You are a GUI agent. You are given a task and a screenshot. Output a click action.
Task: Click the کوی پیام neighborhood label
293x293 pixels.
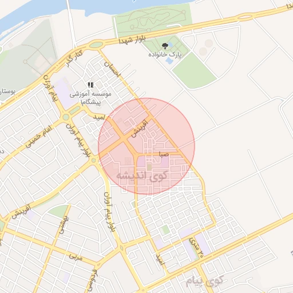click(204, 281)
